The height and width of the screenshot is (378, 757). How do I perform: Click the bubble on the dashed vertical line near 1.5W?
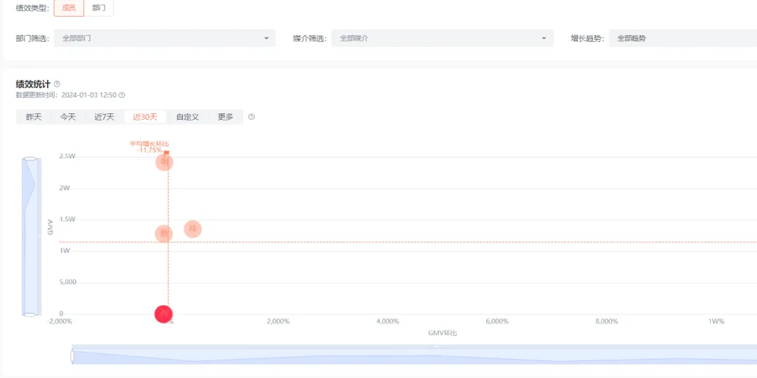(163, 234)
